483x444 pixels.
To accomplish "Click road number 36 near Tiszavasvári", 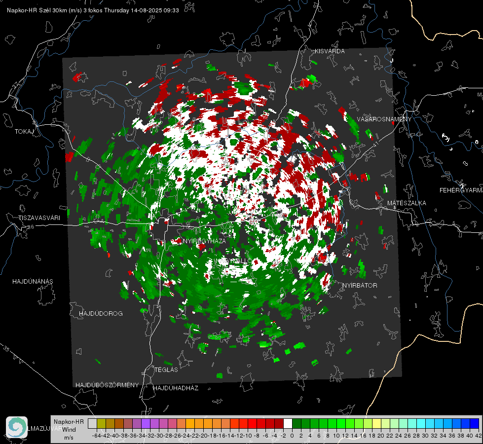I will click(31, 227).
